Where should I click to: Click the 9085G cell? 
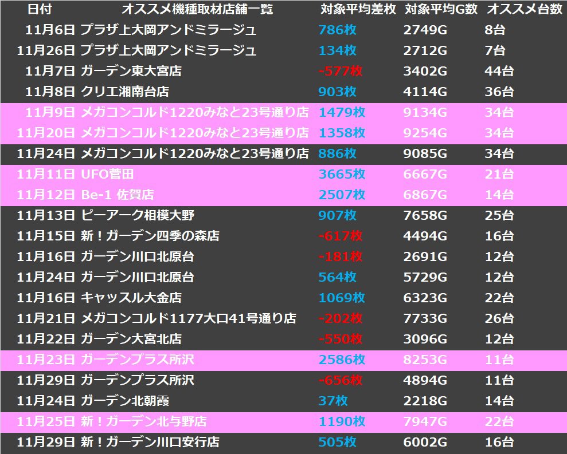click(x=425, y=153)
